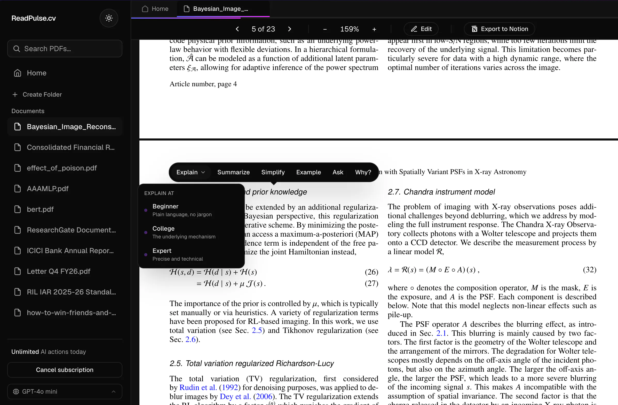The height and width of the screenshot is (405, 618).
Task: Choose Ask in selection toolbar
Action: tap(338, 172)
